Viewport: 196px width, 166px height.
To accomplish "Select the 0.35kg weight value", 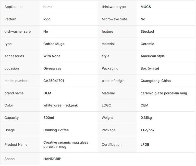I will pyautogui.click(x=147, y=118).
